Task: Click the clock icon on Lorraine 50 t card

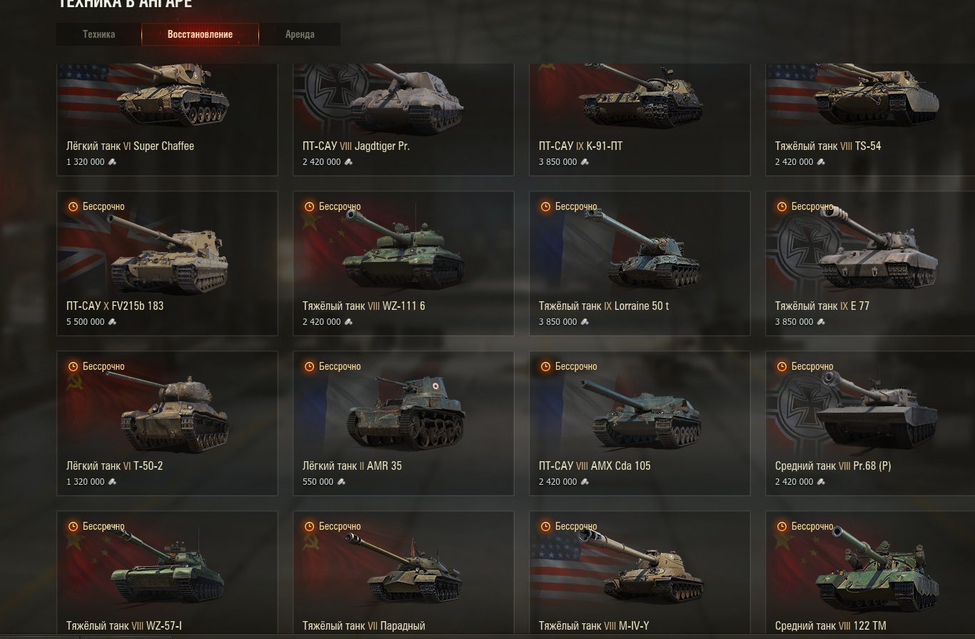Action: coord(545,206)
